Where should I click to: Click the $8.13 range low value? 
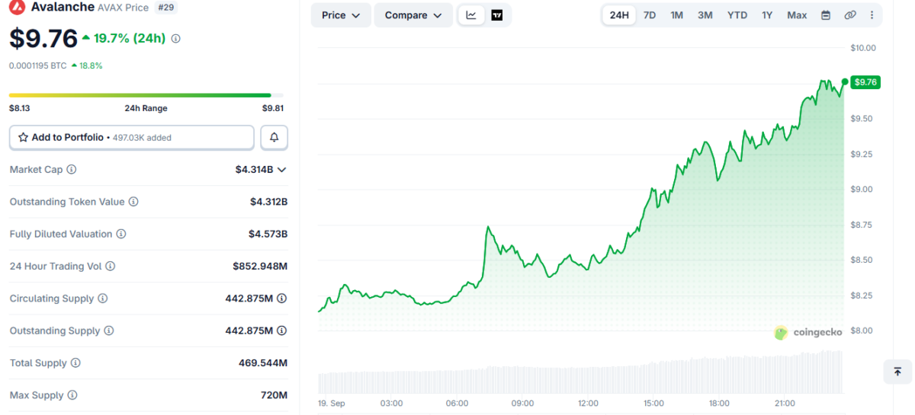click(20, 108)
